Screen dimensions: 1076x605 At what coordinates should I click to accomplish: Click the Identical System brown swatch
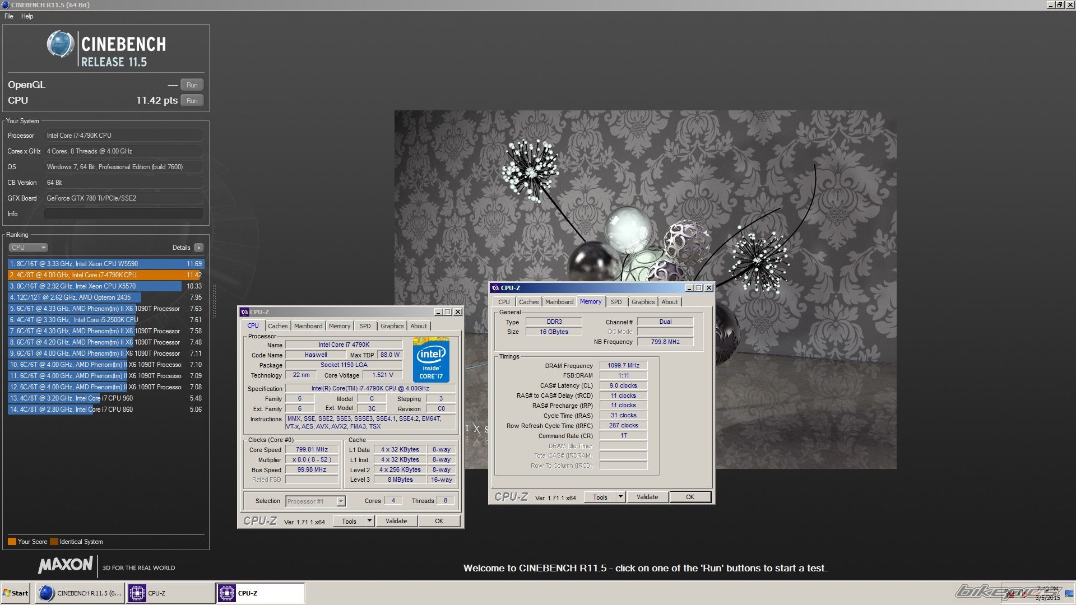tap(54, 542)
